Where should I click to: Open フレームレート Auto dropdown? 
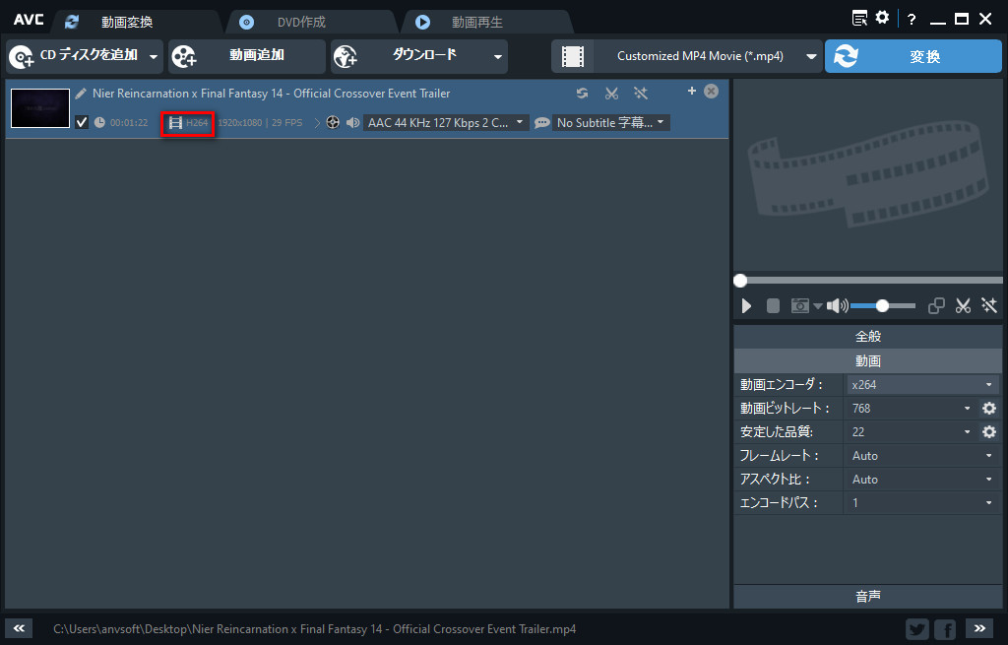tap(922, 456)
